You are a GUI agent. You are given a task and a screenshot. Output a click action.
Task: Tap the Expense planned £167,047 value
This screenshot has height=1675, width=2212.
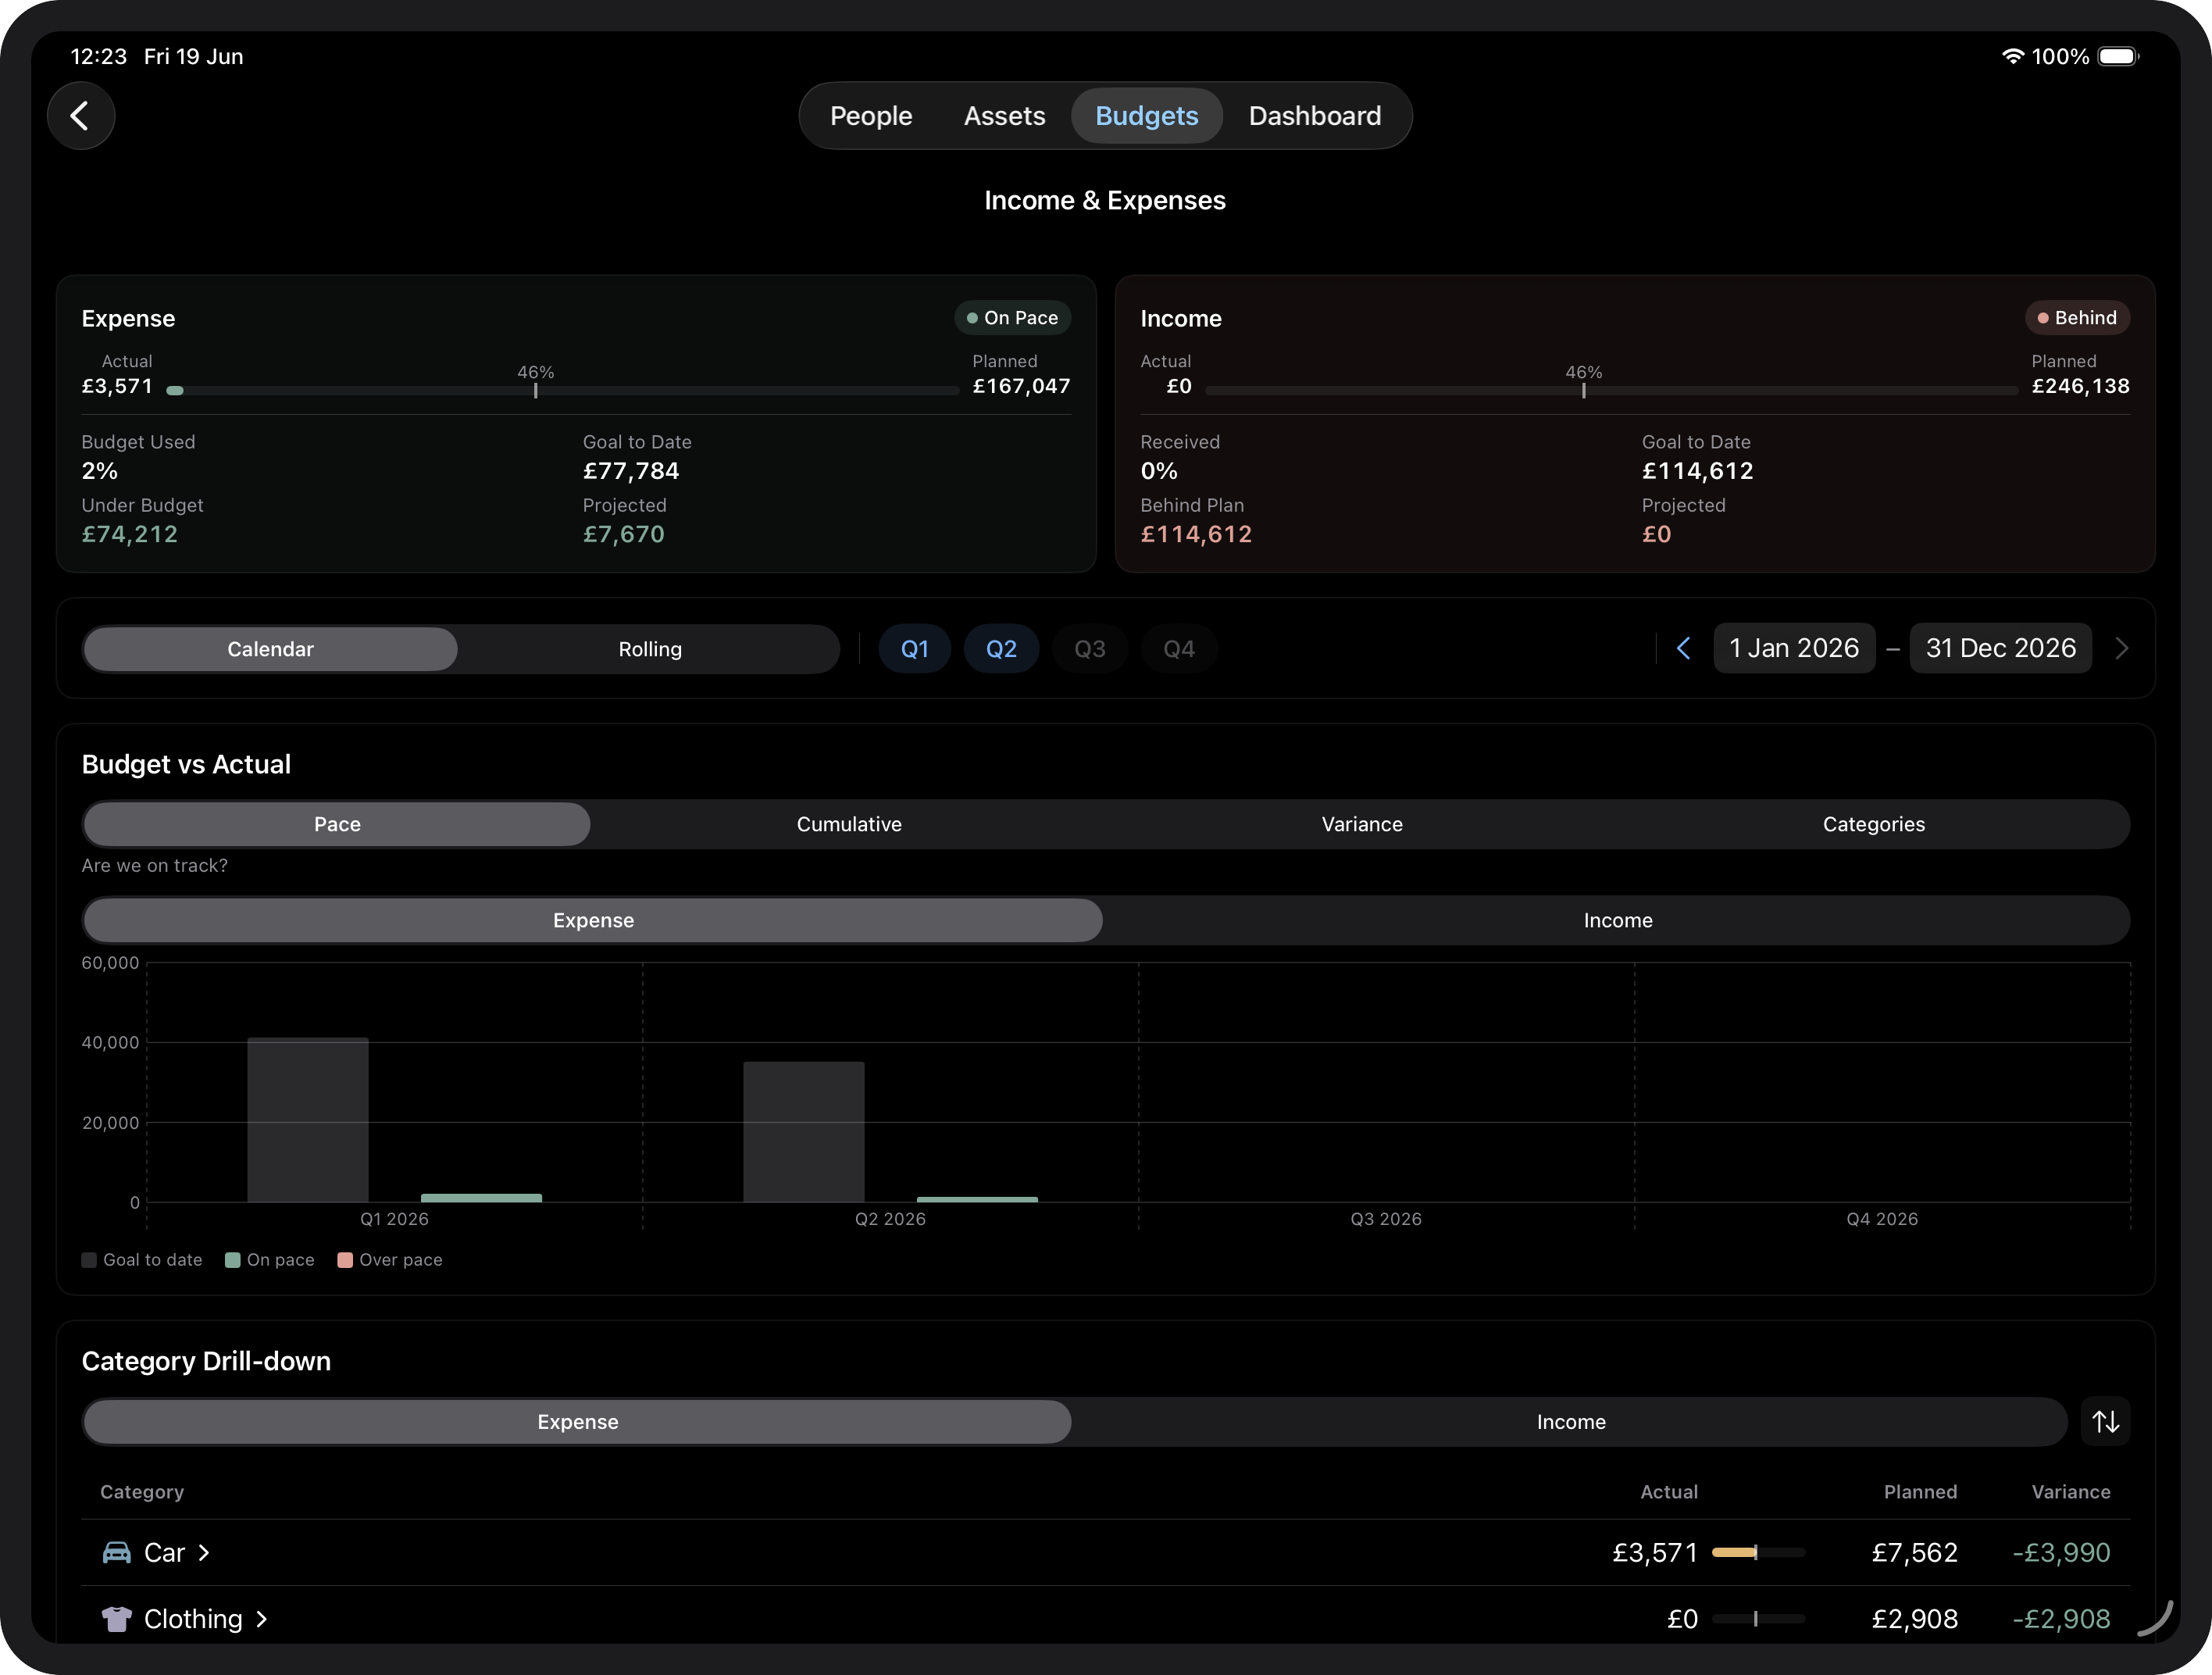1022,386
